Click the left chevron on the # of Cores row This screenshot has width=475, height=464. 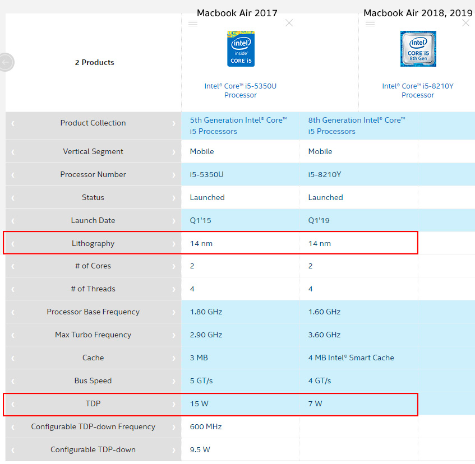point(13,266)
